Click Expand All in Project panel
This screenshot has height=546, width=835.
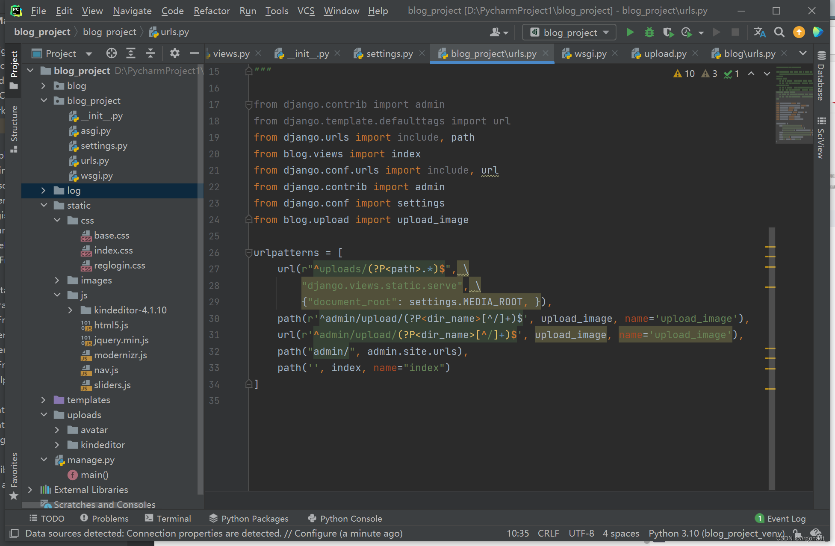[x=131, y=53]
